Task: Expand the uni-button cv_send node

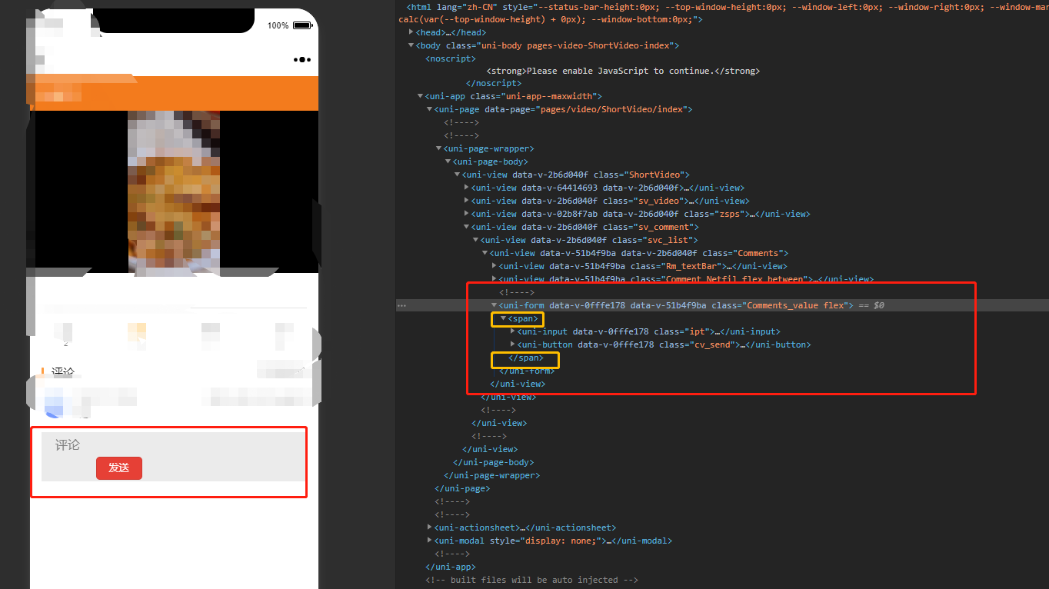Action: click(x=513, y=344)
